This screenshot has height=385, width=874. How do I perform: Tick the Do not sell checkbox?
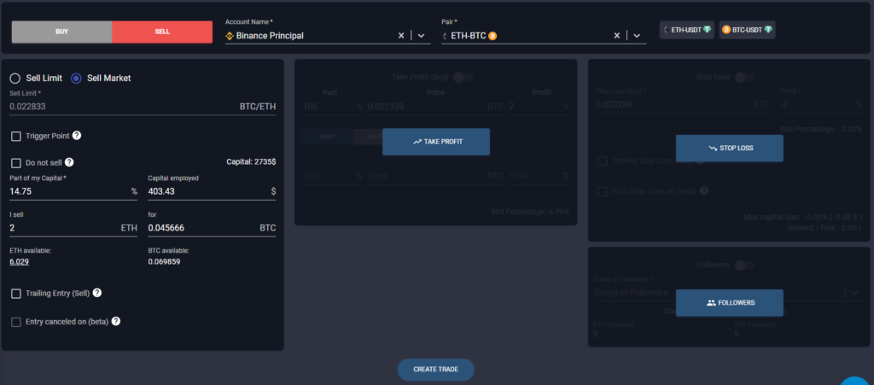point(16,163)
